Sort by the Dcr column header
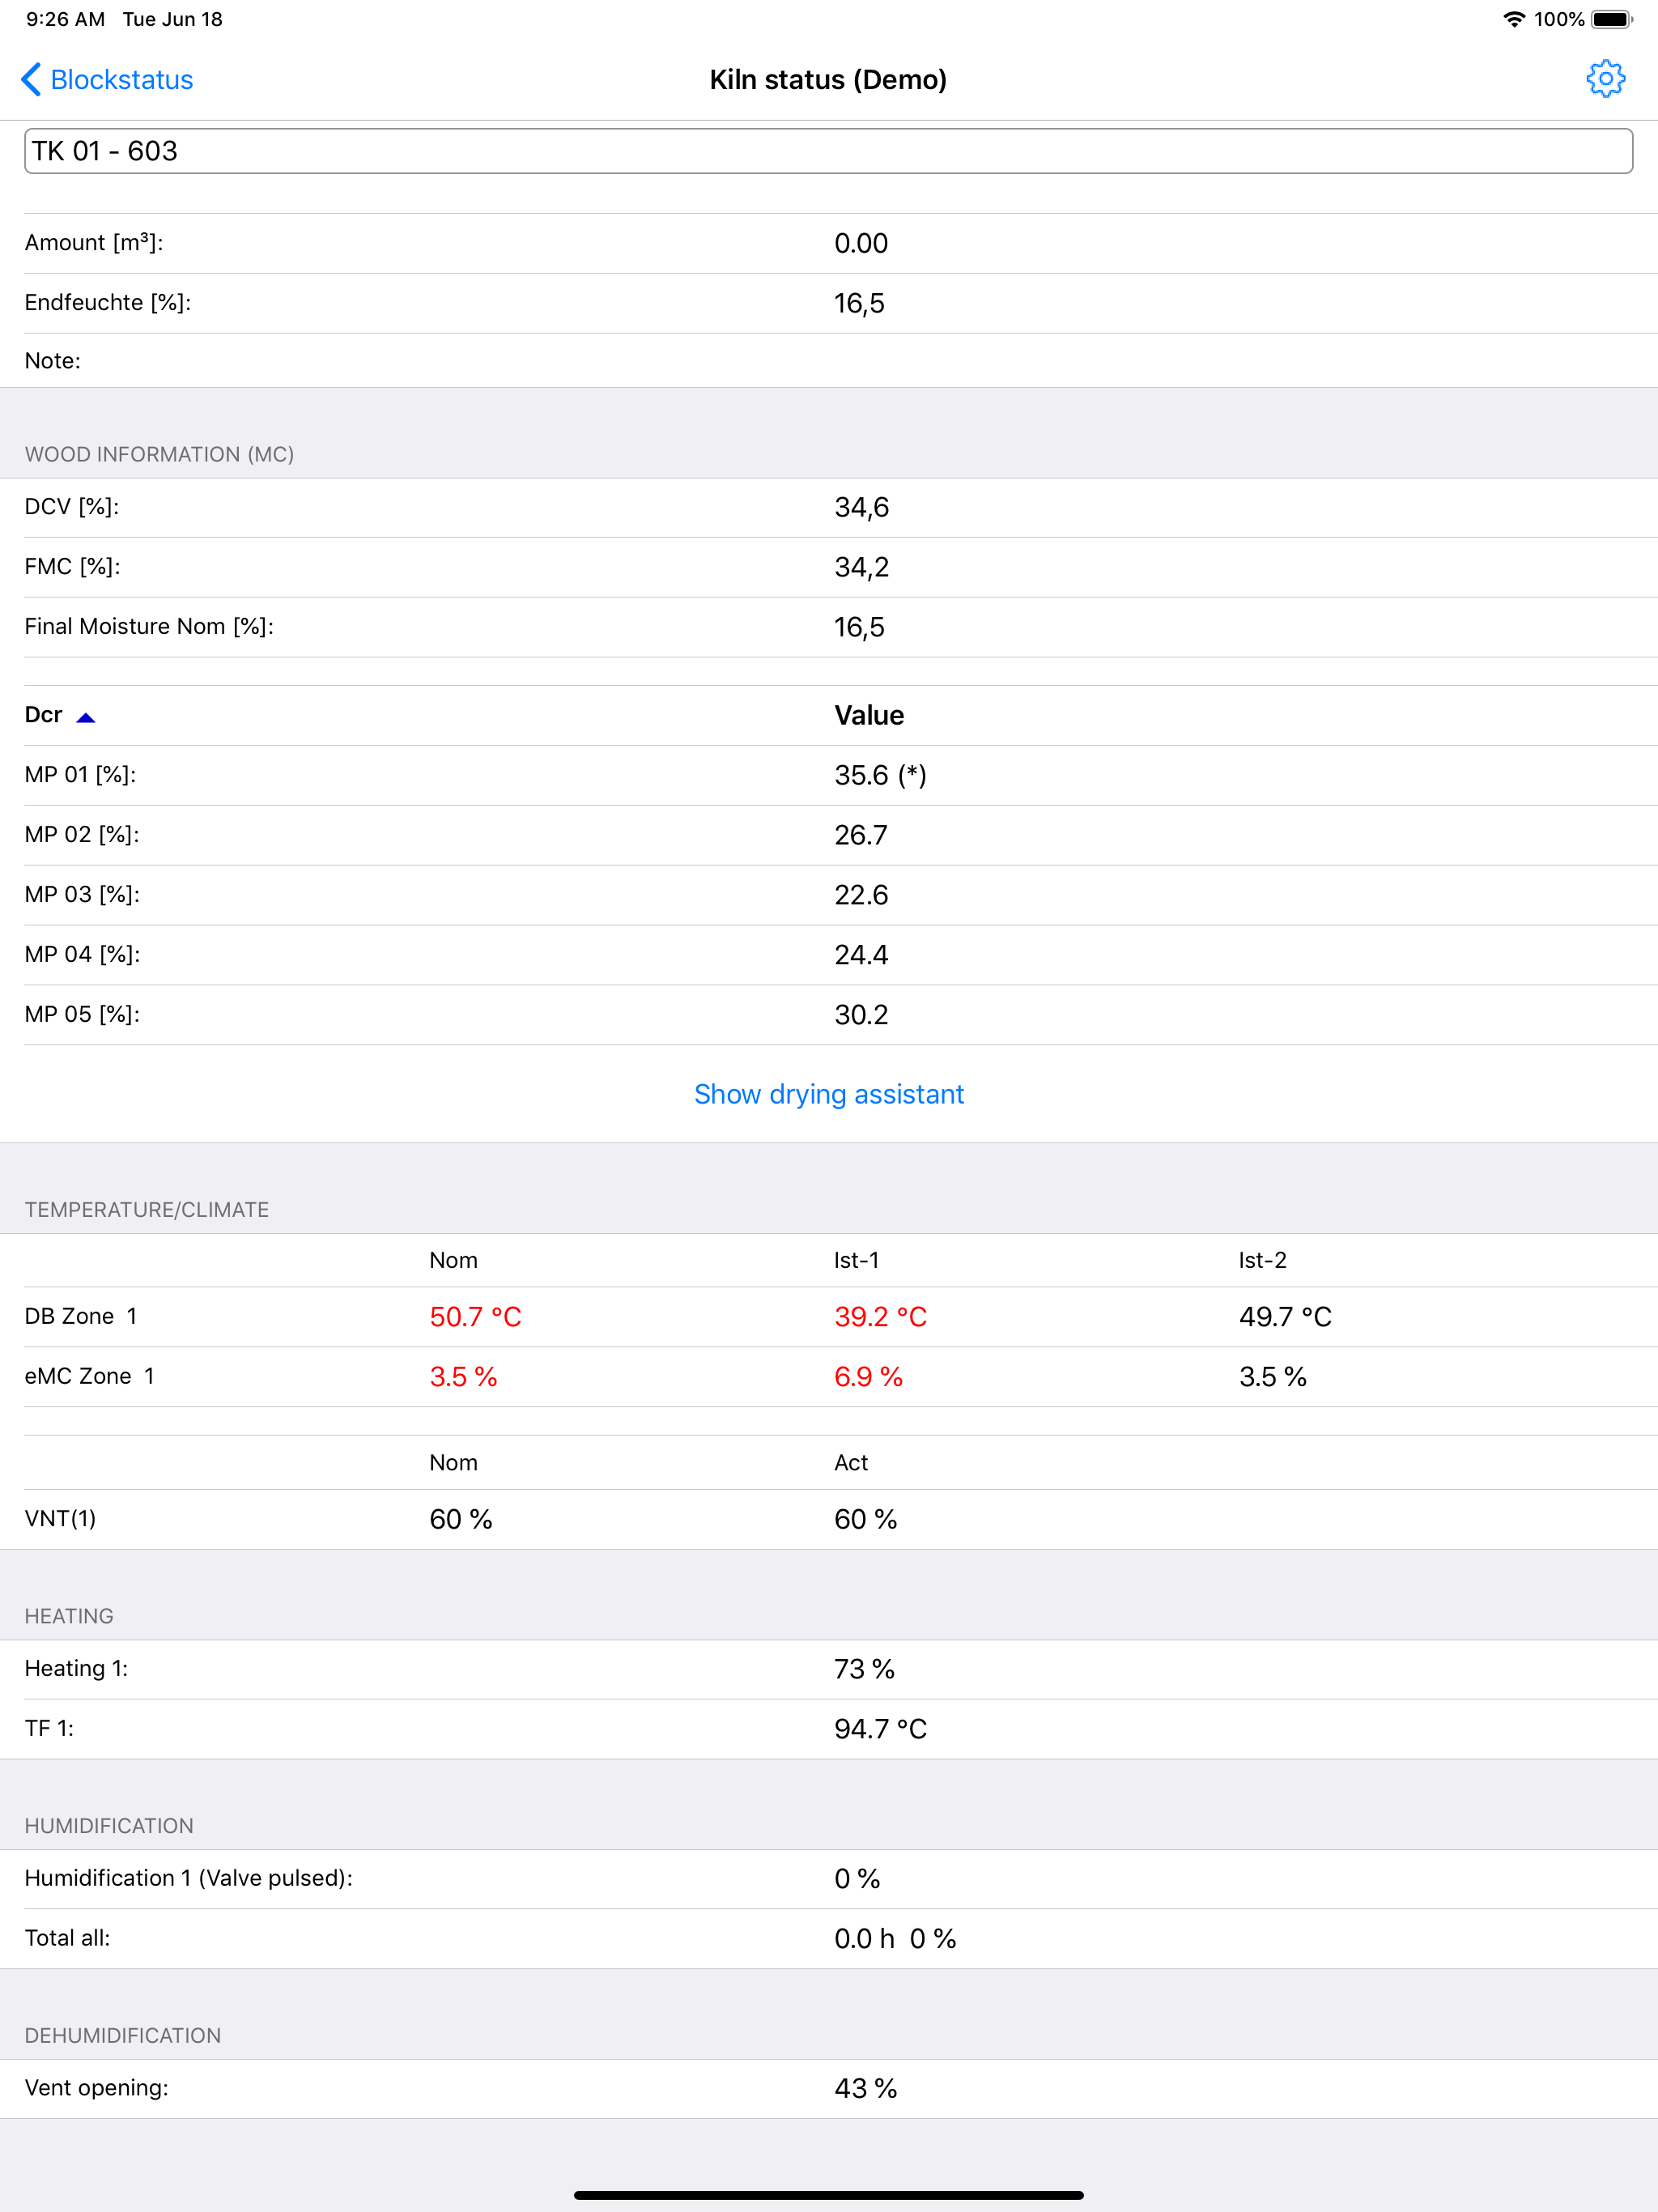 (x=43, y=715)
